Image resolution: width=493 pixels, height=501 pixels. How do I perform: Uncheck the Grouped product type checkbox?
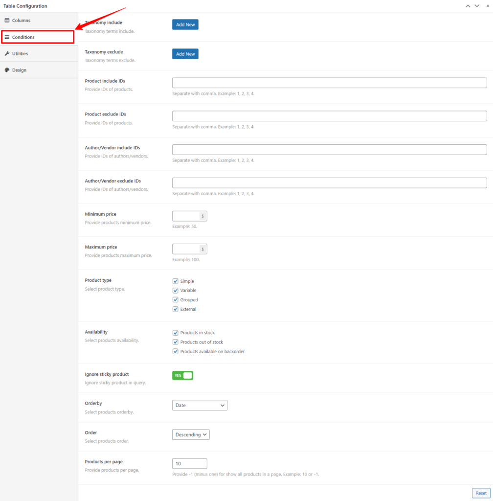point(176,299)
